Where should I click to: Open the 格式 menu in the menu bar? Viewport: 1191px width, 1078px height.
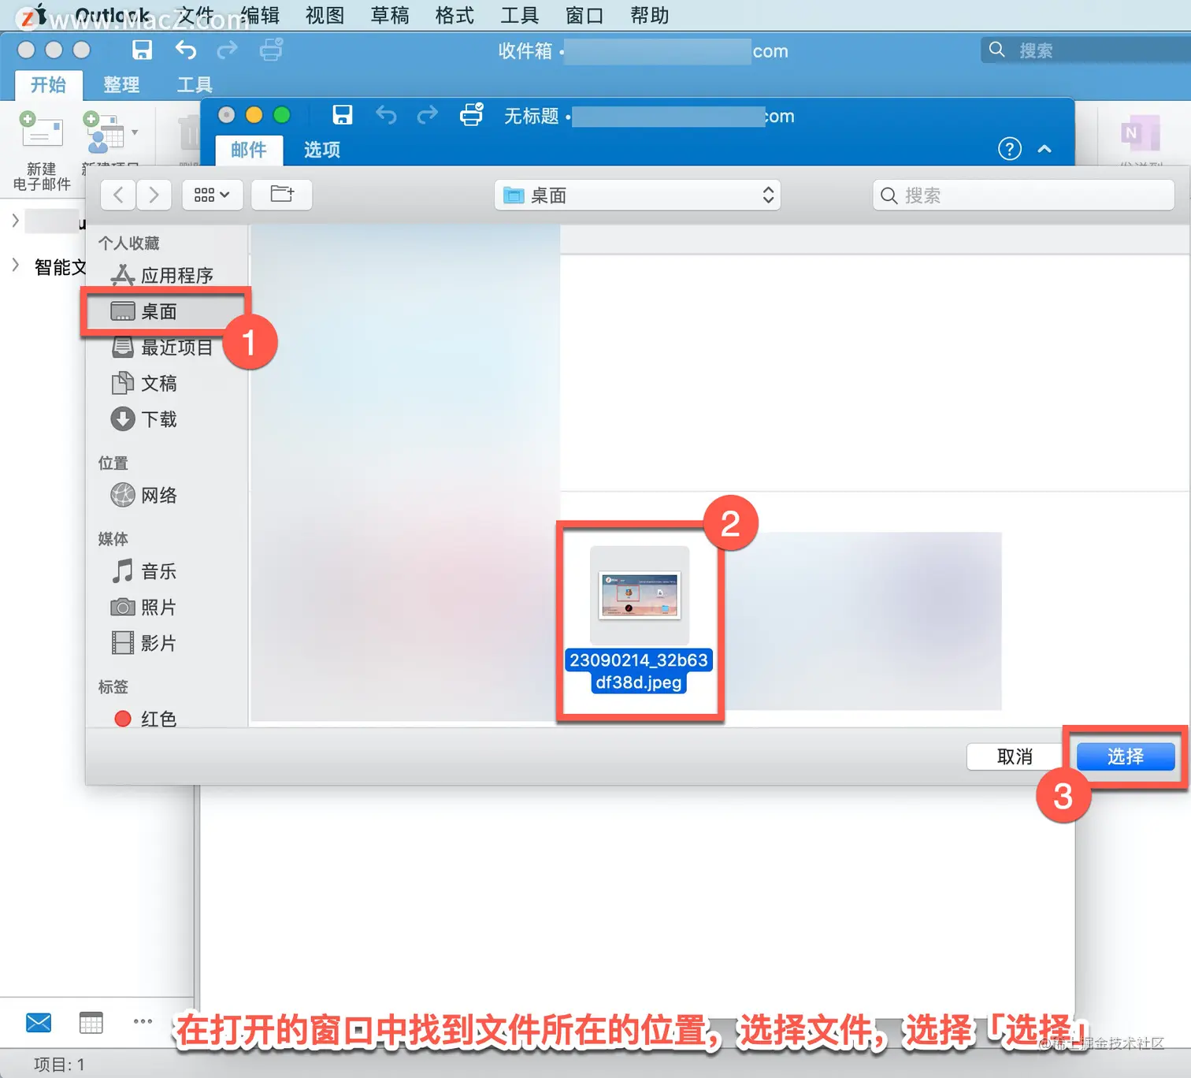point(455,15)
